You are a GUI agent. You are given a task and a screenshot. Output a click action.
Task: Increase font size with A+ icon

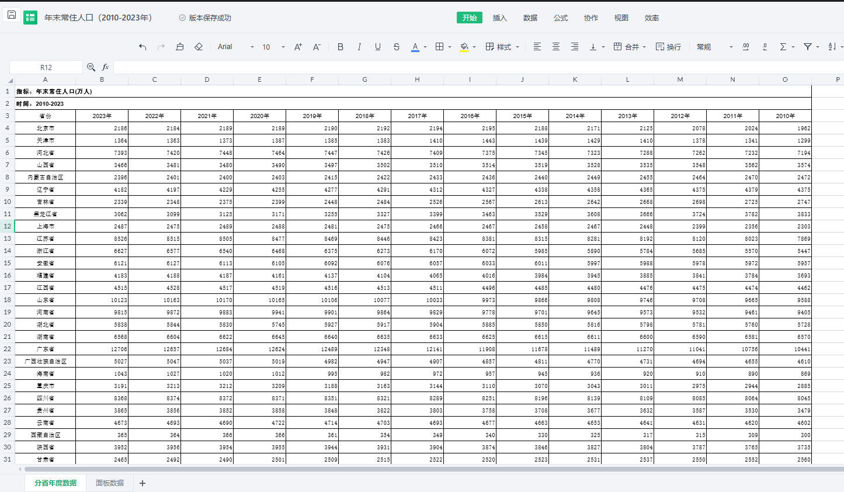[x=298, y=47]
